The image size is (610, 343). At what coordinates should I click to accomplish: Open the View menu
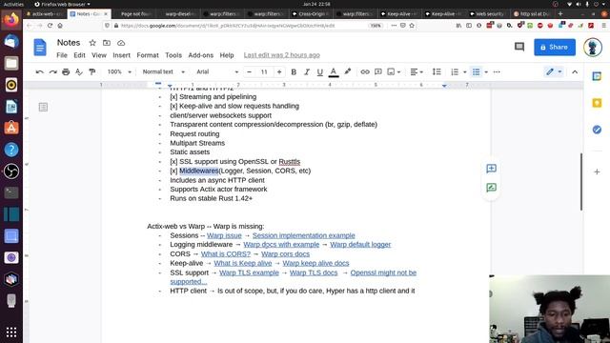[x=99, y=55]
